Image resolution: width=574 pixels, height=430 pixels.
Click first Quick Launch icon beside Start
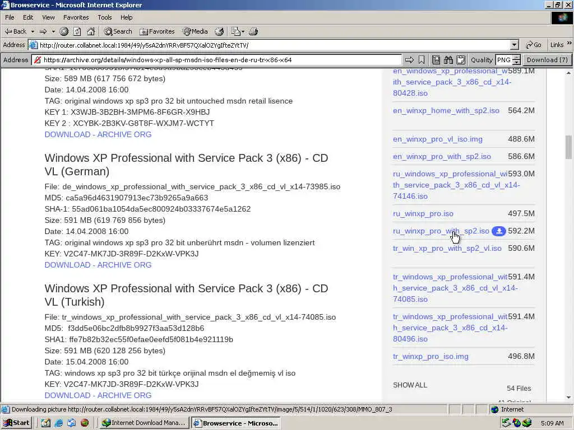[x=46, y=423]
